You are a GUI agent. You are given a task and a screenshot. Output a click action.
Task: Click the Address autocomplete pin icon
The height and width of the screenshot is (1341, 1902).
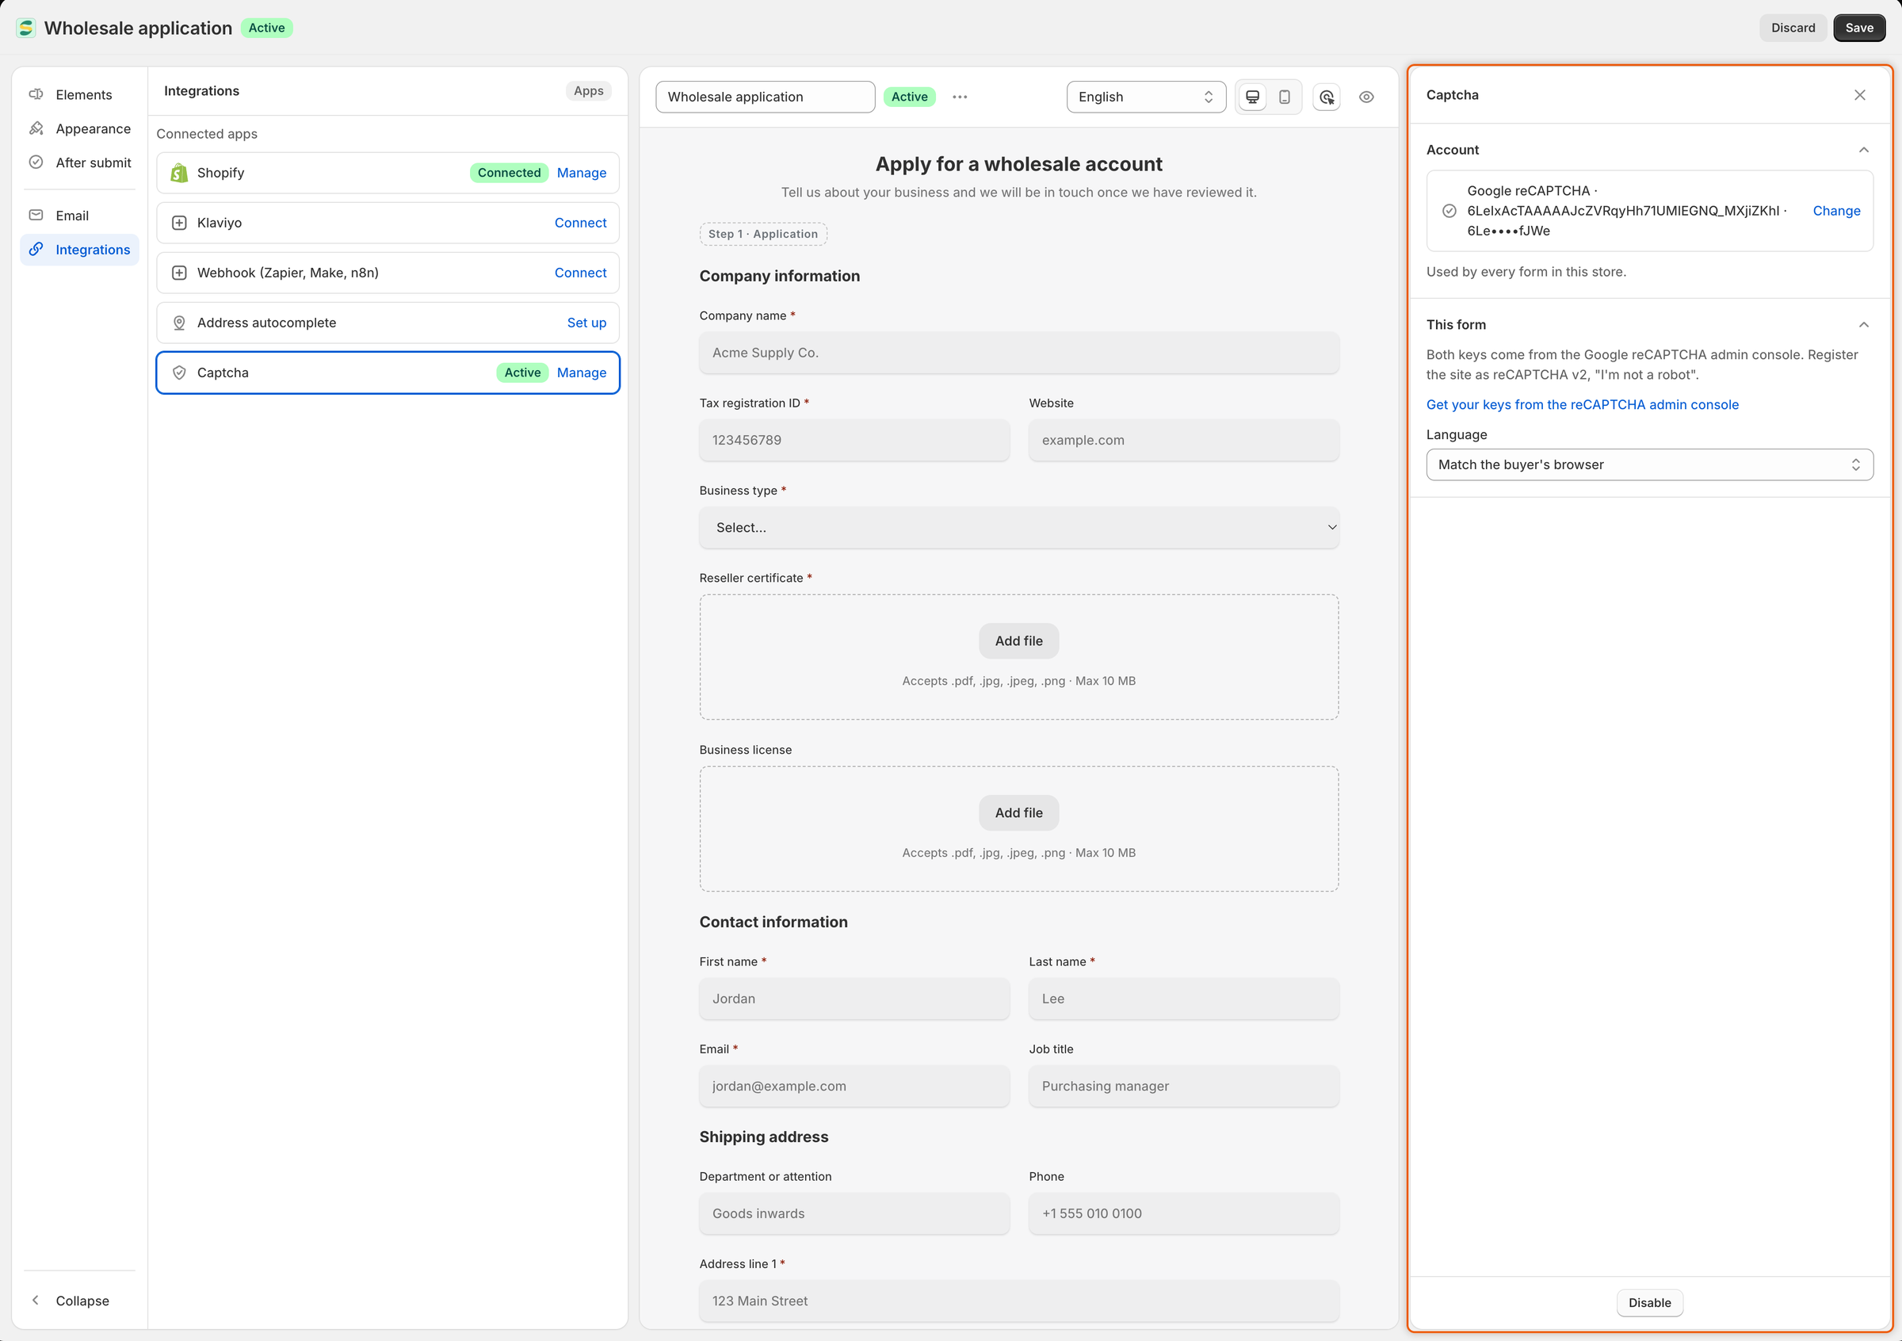coord(179,323)
